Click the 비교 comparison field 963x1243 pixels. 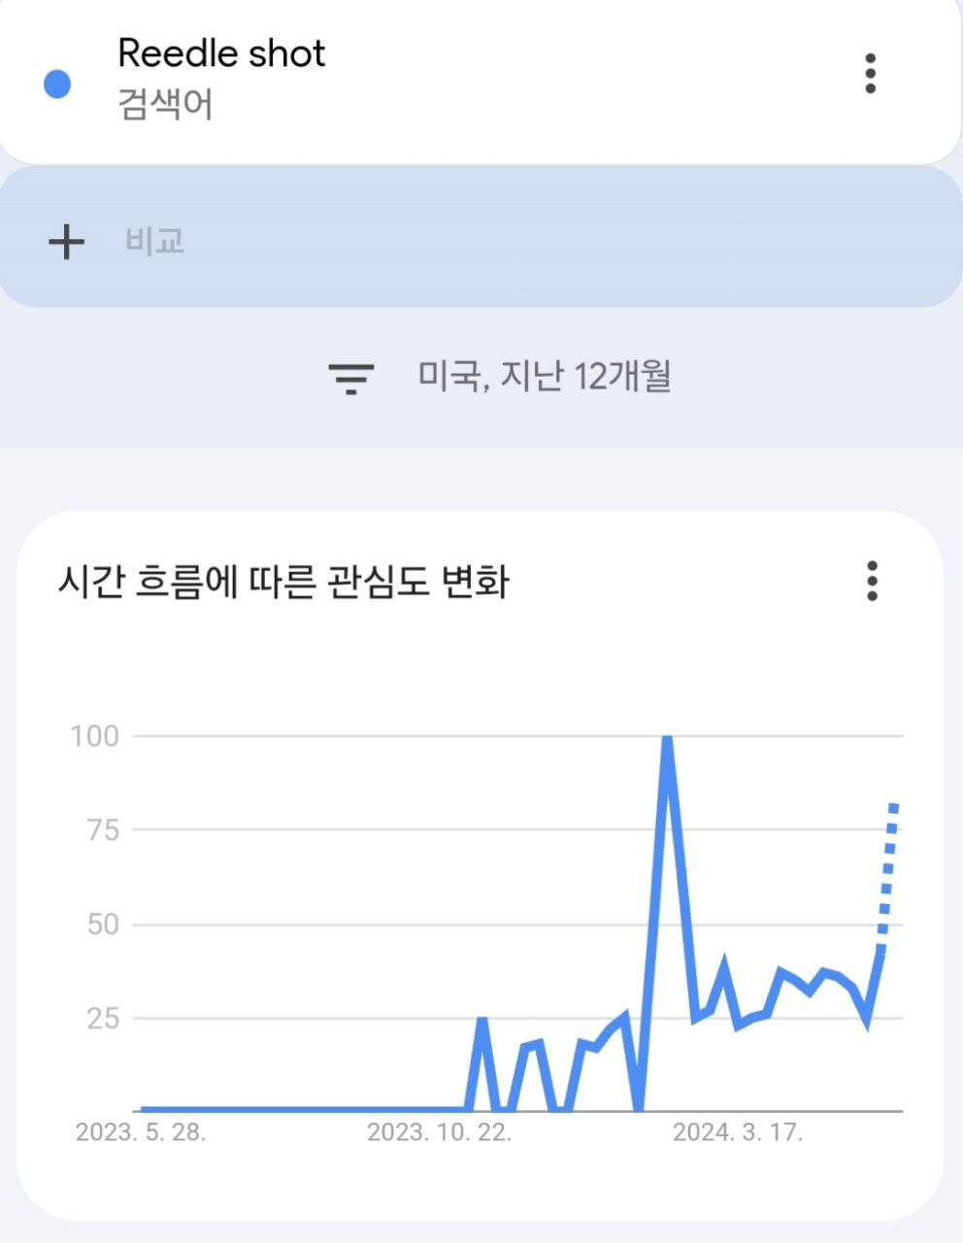click(x=155, y=241)
